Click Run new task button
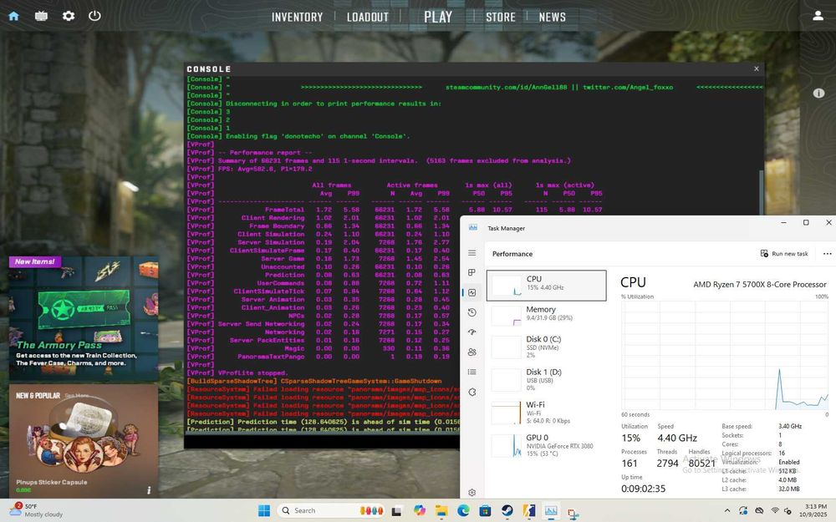The width and height of the screenshot is (836, 522). 784,254
